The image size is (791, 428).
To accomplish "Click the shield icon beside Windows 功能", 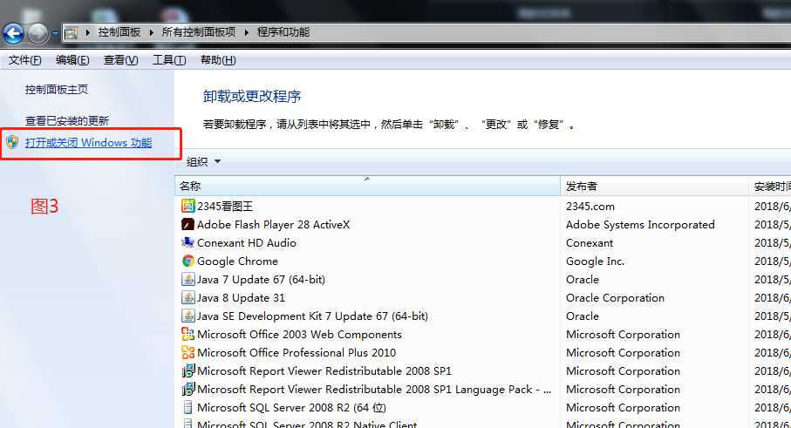I will click(12, 142).
